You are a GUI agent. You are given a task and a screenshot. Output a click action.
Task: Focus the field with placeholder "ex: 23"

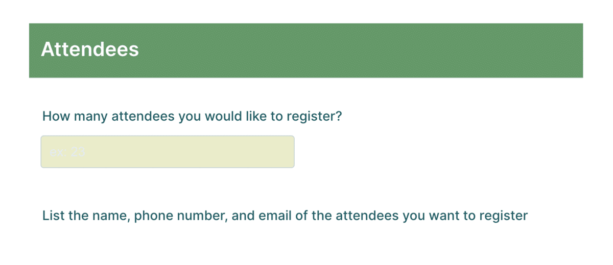pyautogui.click(x=167, y=152)
